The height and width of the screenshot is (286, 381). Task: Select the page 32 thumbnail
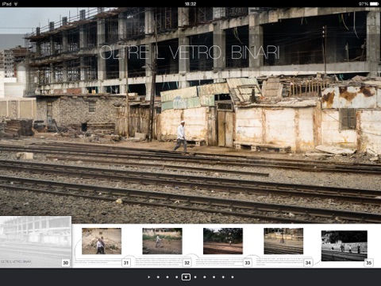(x=162, y=242)
